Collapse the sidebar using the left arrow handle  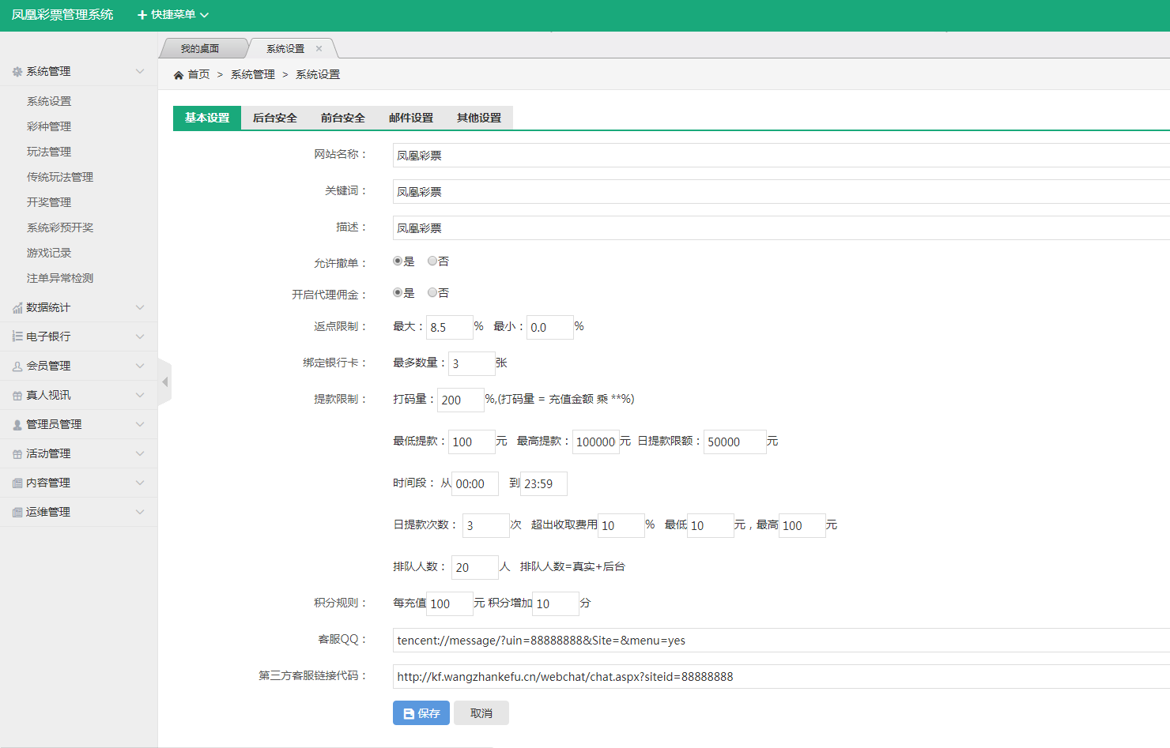(164, 382)
